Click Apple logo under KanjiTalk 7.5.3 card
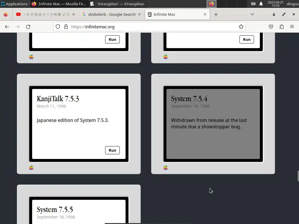299x224 pixels. (x=31, y=168)
